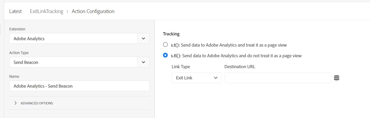Viewport: 370px width, 118px height.
Task: Click the Tracking section heading
Action: click(x=171, y=34)
